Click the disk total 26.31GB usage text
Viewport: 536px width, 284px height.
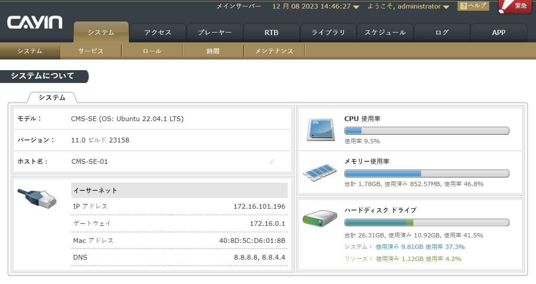(414, 235)
